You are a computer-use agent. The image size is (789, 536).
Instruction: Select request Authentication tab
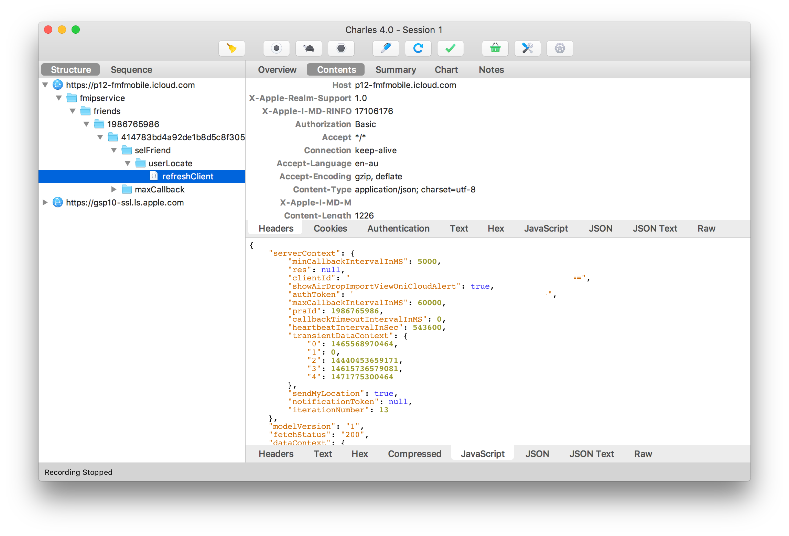click(x=398, y=228)
